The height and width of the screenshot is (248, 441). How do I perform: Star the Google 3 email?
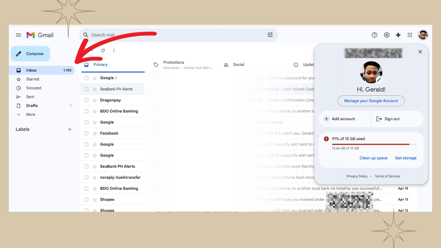[x=95, y=78]
